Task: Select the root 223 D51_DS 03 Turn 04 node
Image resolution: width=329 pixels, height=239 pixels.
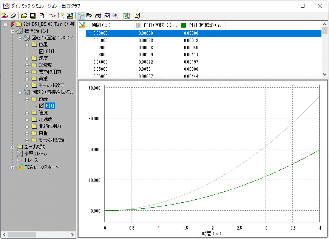Action: coord(49,24)
